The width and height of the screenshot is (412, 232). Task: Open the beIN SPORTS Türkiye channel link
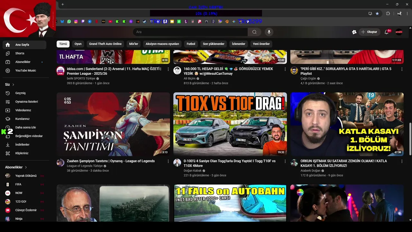point(81,78)
